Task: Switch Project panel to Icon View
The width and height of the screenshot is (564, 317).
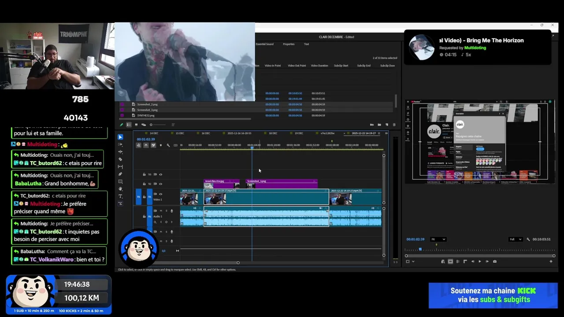Action: (136, 125)
